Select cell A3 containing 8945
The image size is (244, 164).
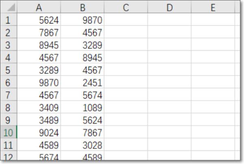tap(39, 45)
